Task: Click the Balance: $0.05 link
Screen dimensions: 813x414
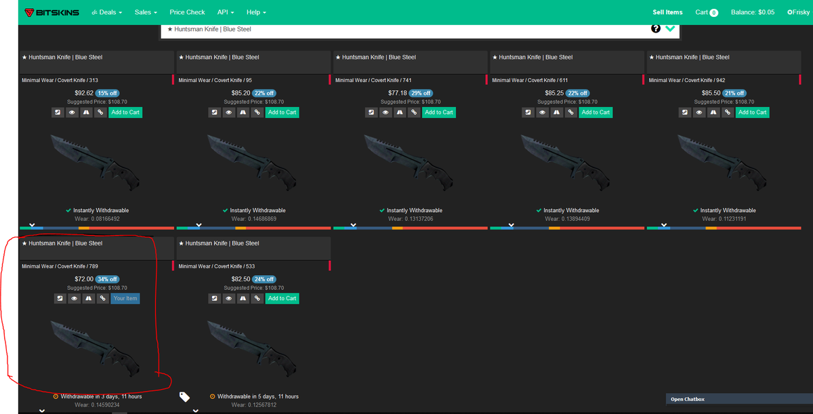Action: (x=753, y=12)
